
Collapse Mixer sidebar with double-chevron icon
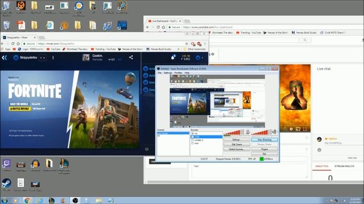(x=5, y=58)
